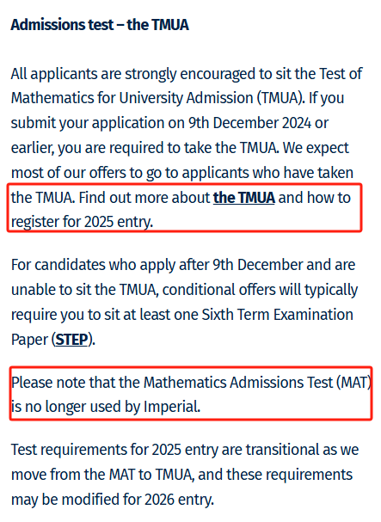Click the word "Paper" before the STEP link
The height and width of the screenshot is (522, 381).
pyautogui.click(x=29, y=340)
